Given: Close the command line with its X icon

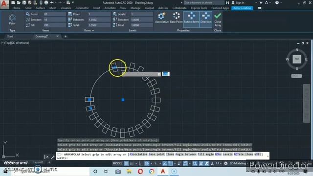Looking at the screenshot, I should pos(47,157).
